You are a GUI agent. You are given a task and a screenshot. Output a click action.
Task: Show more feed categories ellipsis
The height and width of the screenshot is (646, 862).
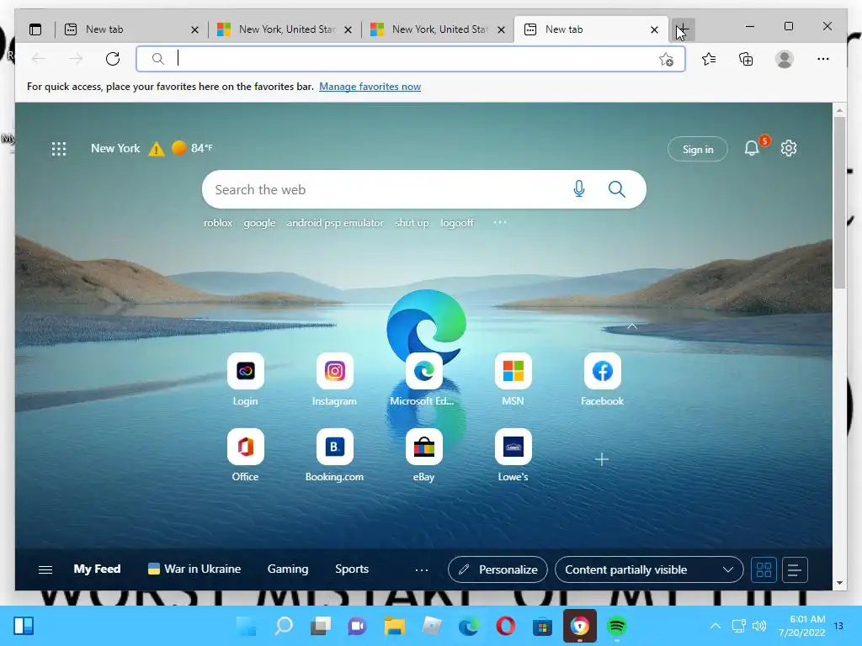tap(422, 570)
